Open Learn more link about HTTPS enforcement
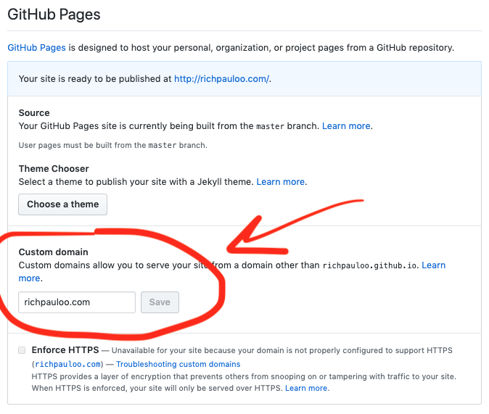 pyautogui.click(x=306, y=388)
